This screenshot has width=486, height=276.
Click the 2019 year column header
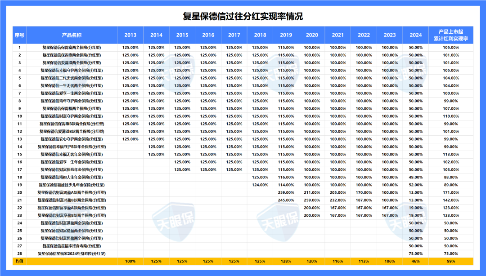pyautogui.click(x=286, y=35)
